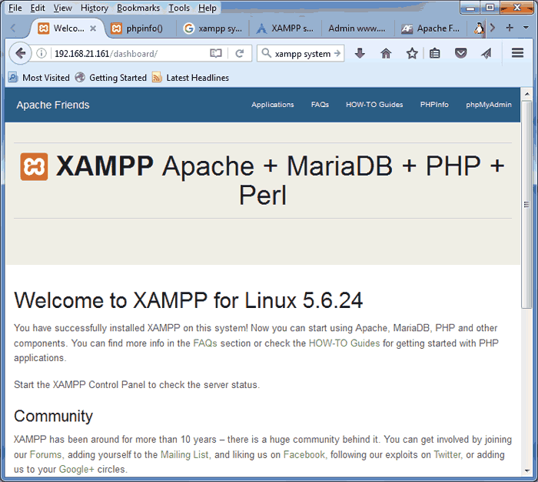Open Applications in navbar
The height and width of the screenshot is (482, 538).
point(272,105)
